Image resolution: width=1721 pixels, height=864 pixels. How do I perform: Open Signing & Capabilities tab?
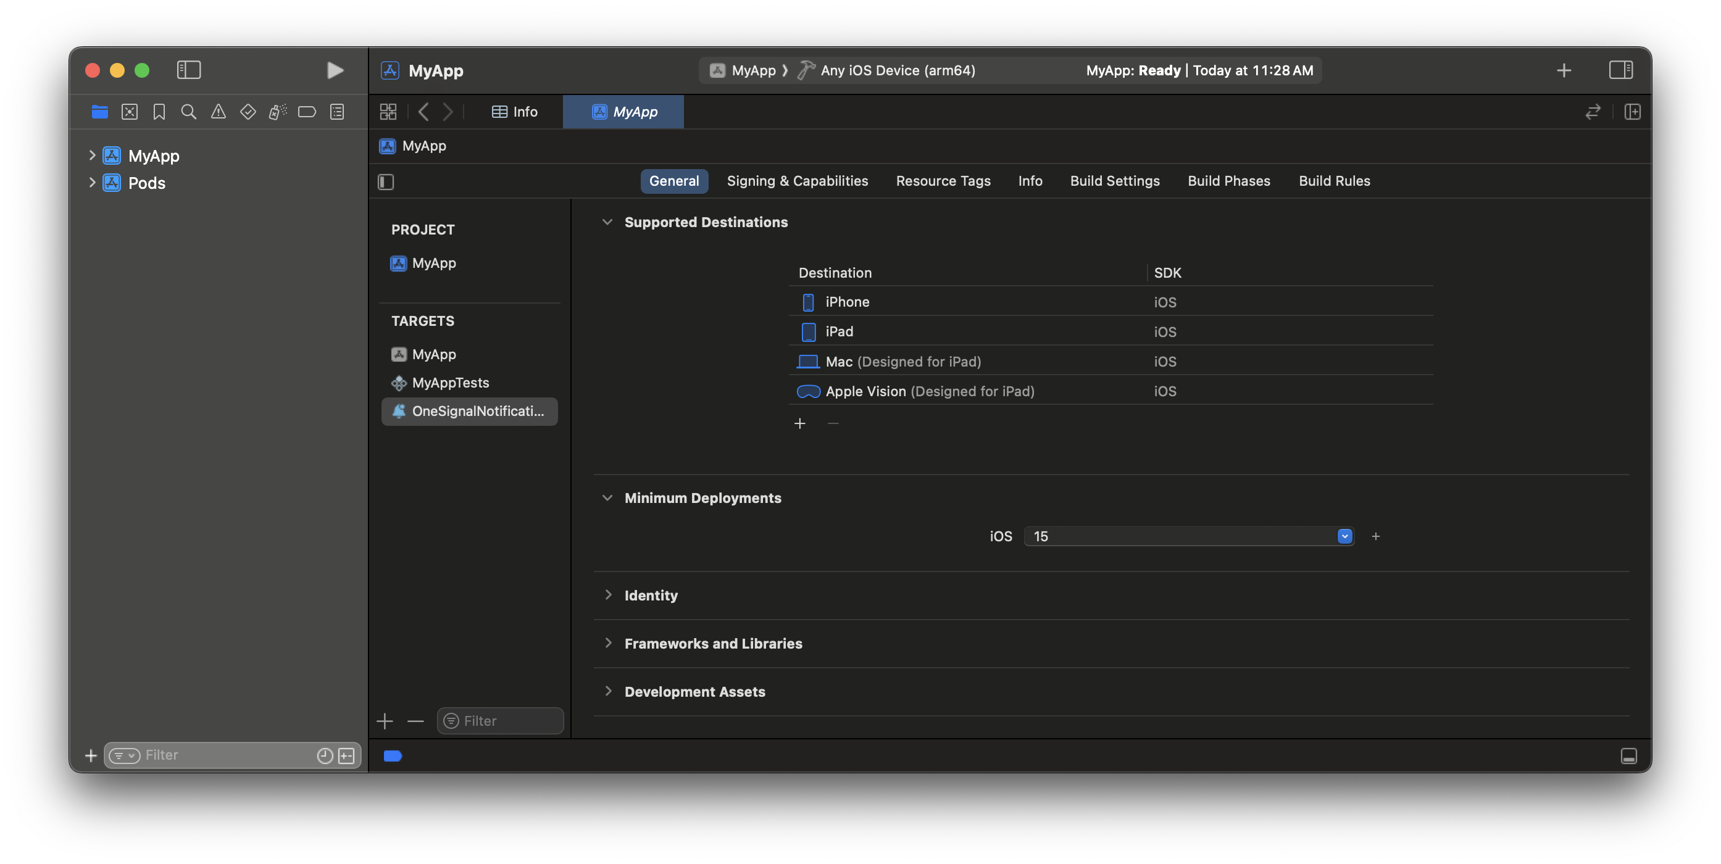point(798,181)
